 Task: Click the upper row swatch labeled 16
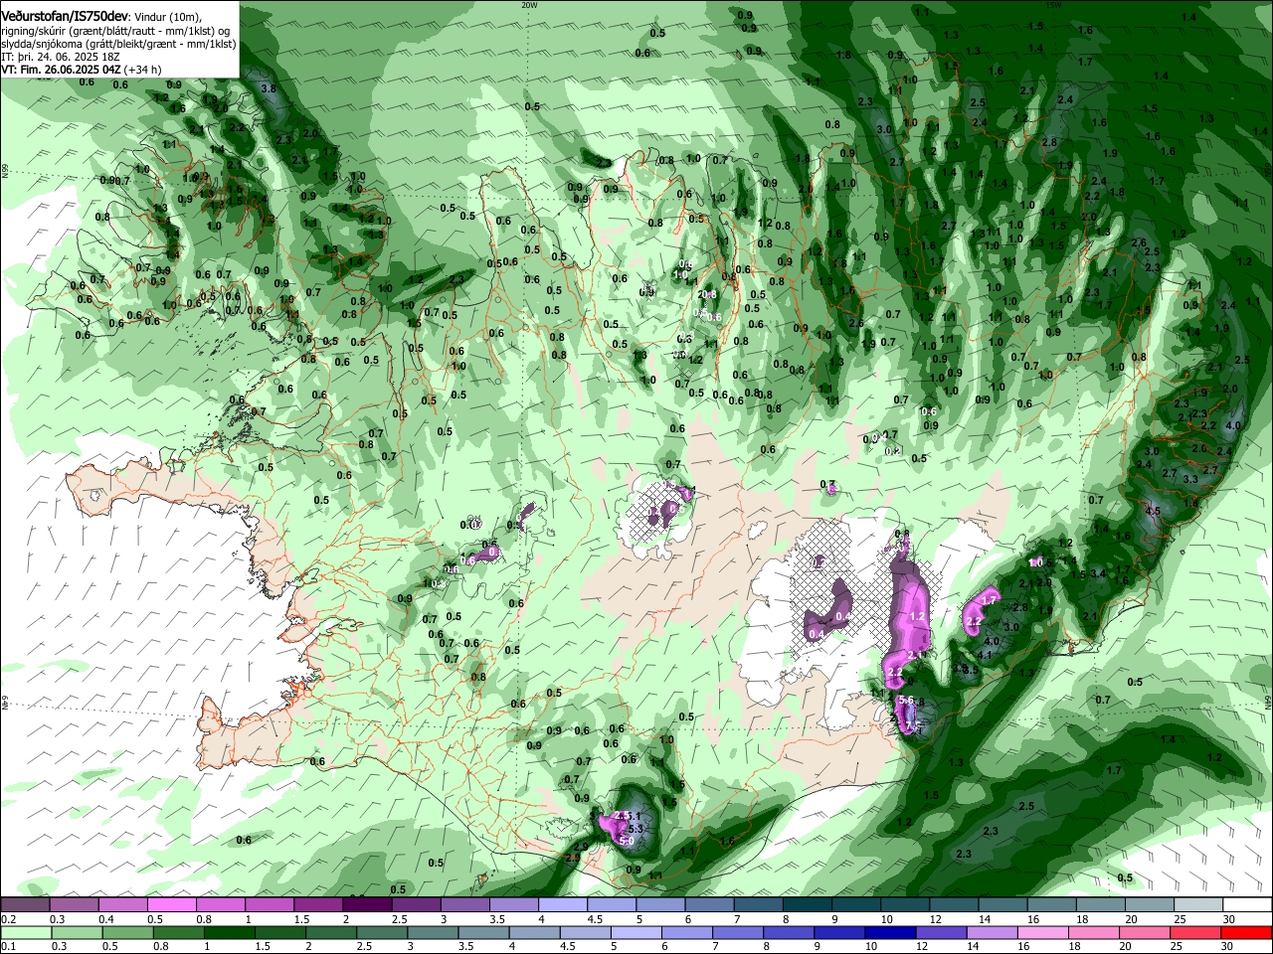(x=1051, y=904)
